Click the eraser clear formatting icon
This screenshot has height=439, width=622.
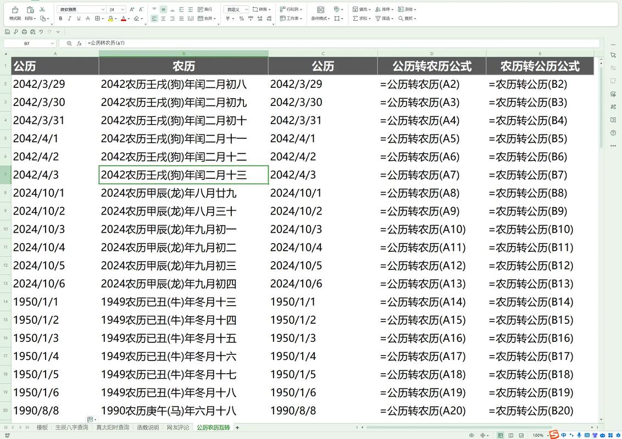(136, 18)
